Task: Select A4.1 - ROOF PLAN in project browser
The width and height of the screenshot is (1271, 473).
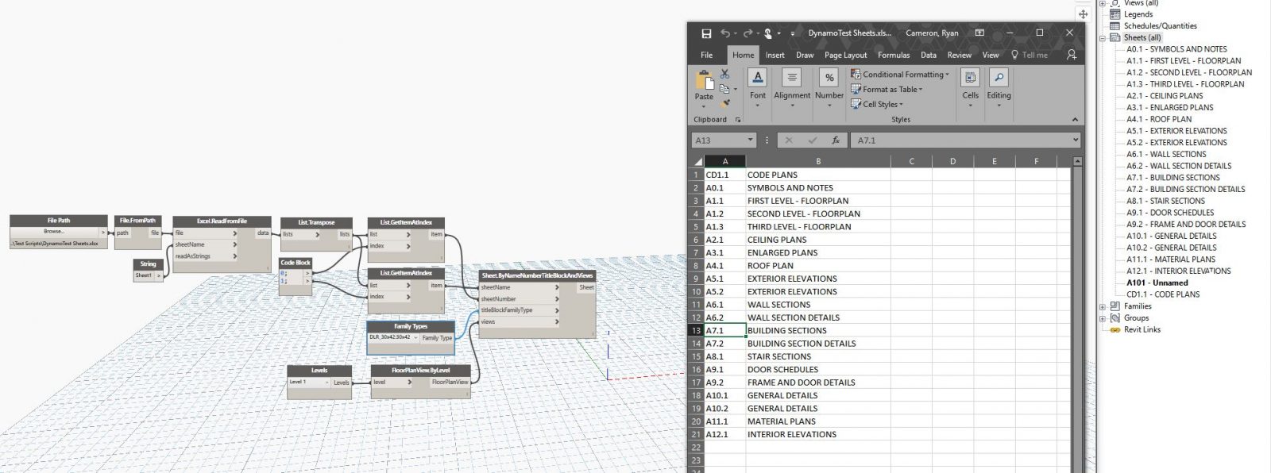Action: (1159, 119)
